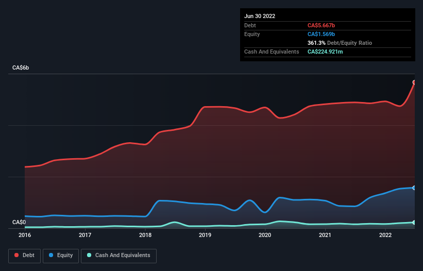The image size is (423, 271).
Task: Click the blue Equity end-point marker
Action: (x=414, y=188)
